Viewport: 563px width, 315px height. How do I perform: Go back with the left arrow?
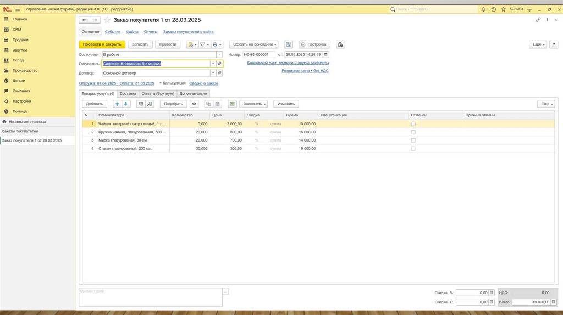coord(84,20)
